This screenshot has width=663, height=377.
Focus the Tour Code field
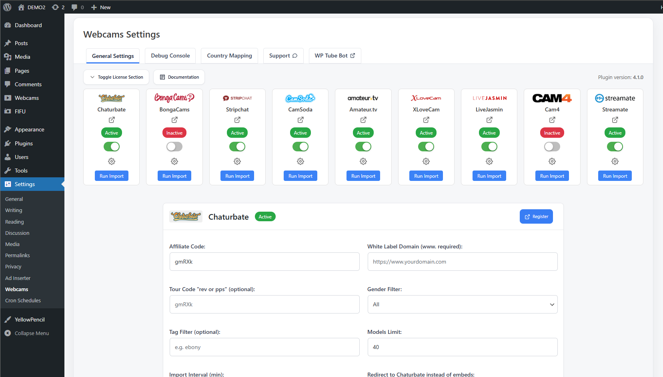click(264, 304)
